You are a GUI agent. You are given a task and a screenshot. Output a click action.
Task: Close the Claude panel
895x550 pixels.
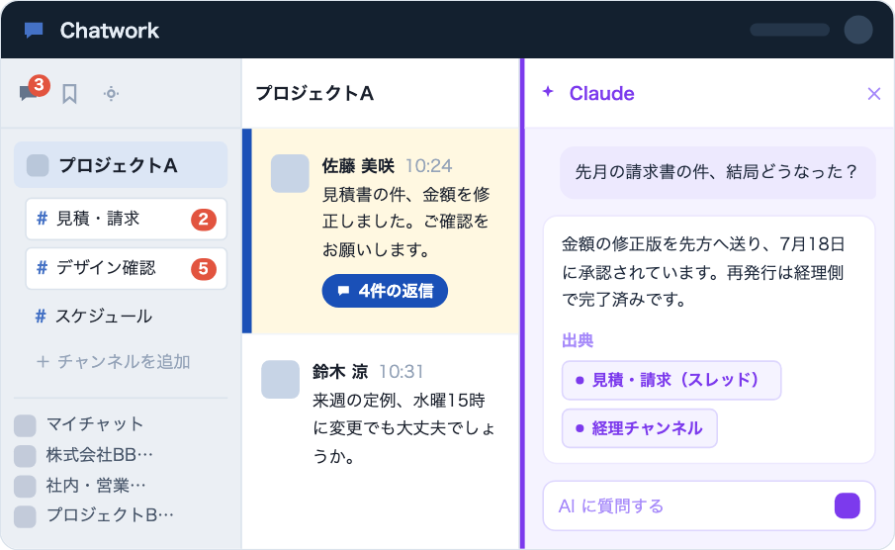coord(874,94)
